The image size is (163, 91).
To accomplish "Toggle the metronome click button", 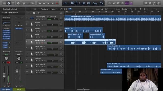I will click(x=131, y=3).
